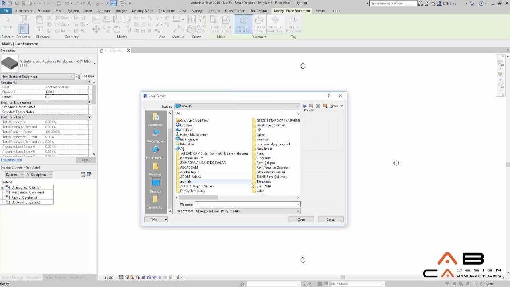Go back using the dialog's back arrow
Image resolution: width=510 pixels, height=287 pixels.
304,106
